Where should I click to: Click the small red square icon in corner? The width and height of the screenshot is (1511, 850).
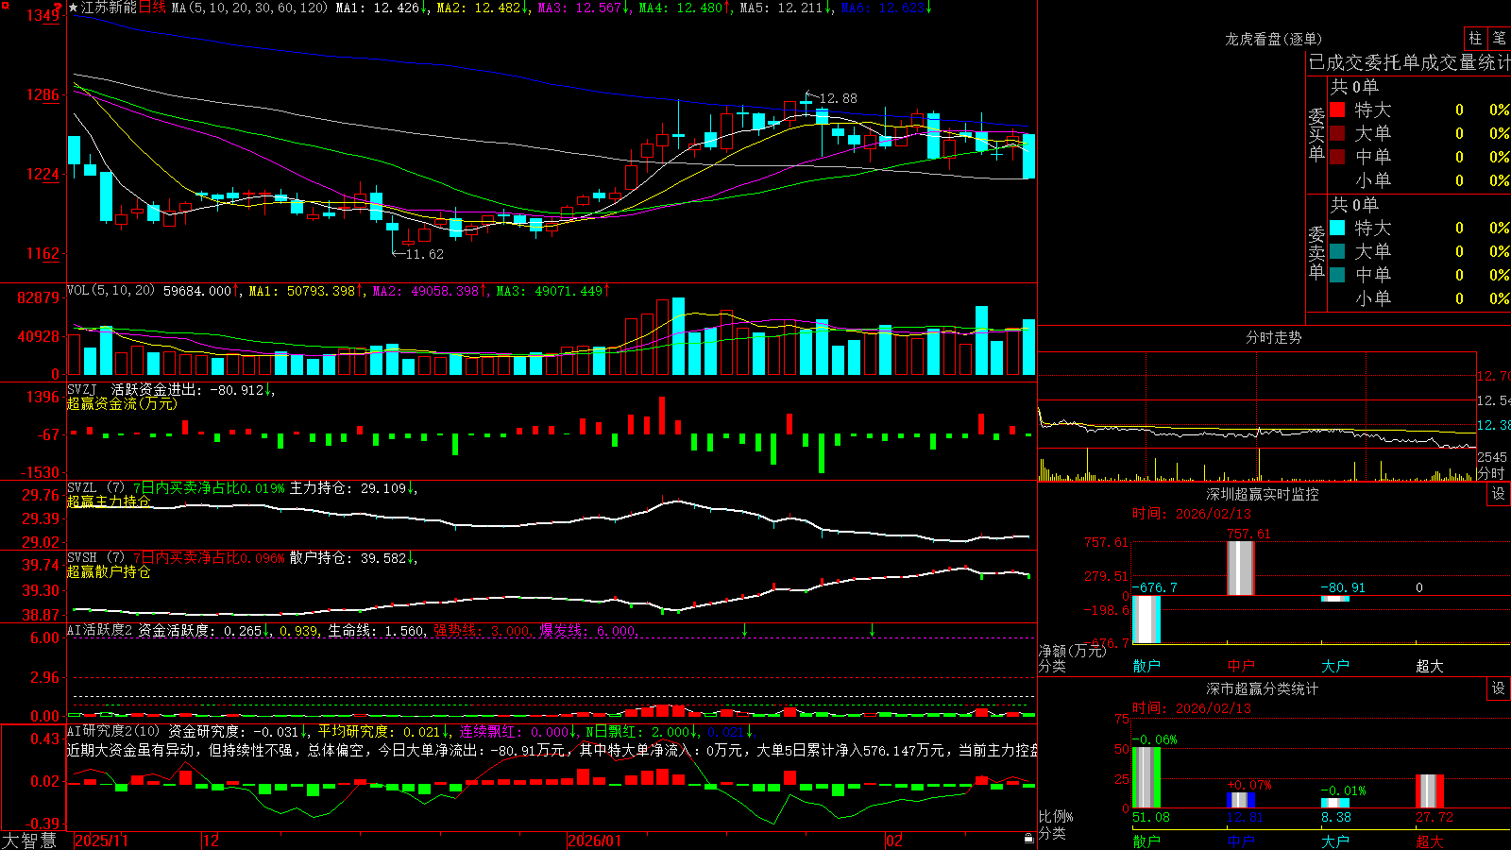(5, 5)
